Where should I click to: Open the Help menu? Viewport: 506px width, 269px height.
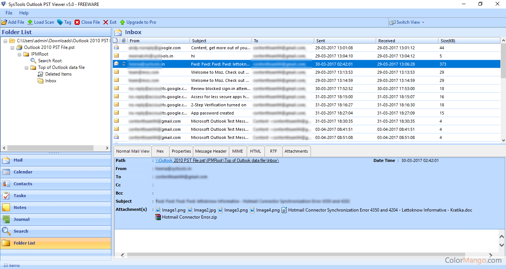pos(24,13)
